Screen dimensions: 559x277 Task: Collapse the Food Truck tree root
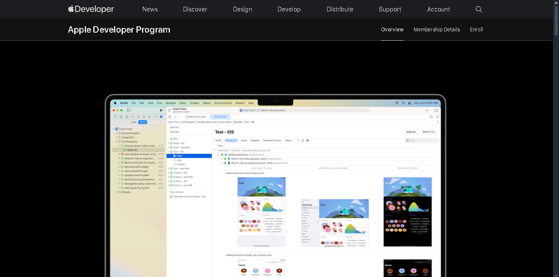coord(114,129)
